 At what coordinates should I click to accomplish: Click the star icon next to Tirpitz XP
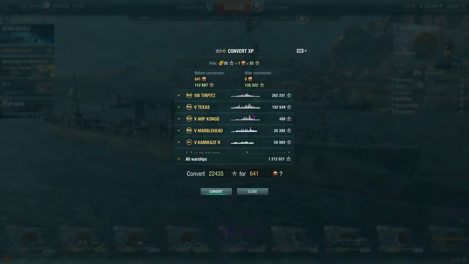point(289,95)
